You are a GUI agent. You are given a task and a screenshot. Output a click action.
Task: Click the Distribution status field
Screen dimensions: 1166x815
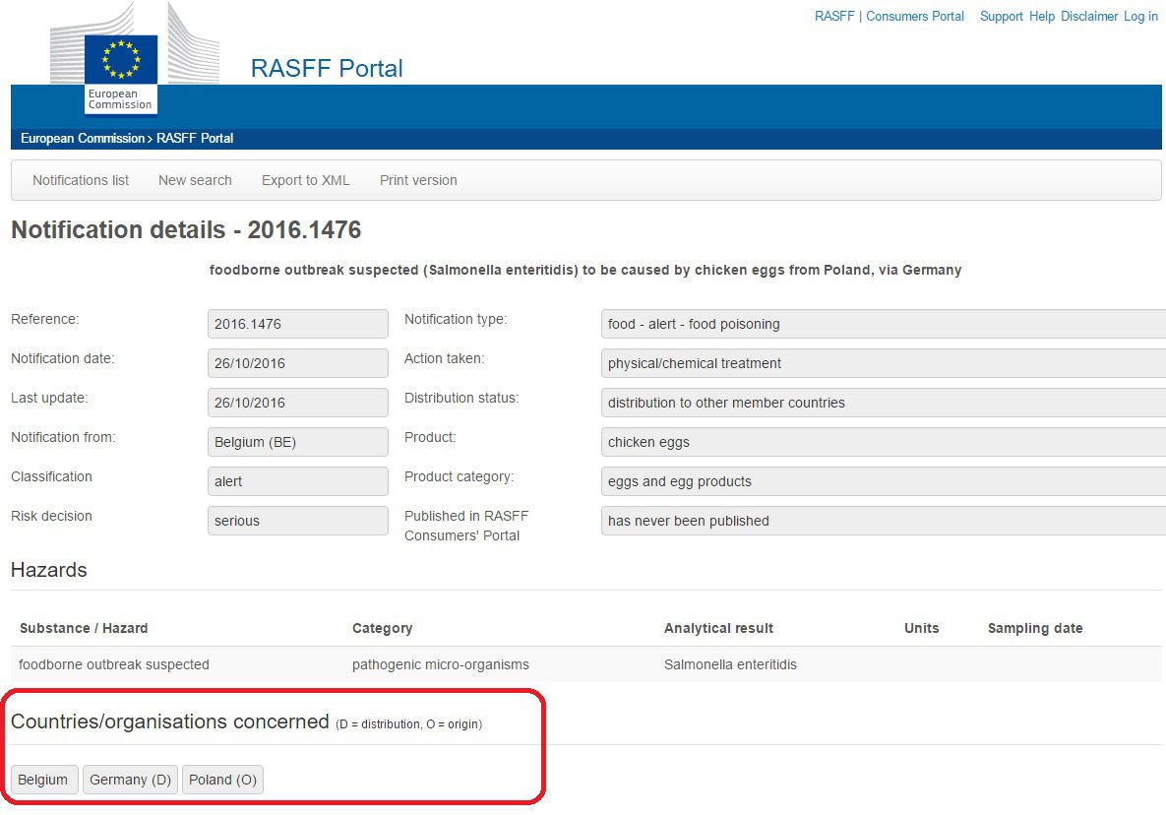(884, 403)
